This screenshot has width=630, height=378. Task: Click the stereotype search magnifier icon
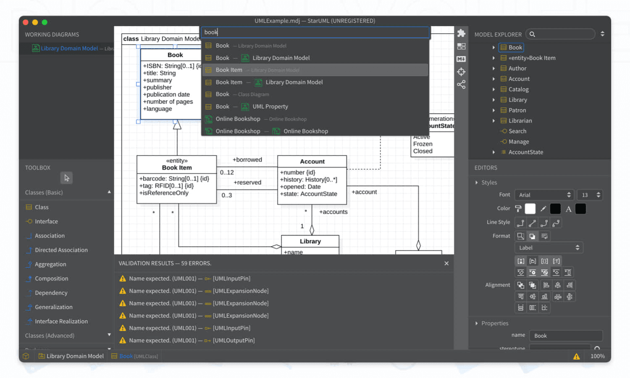[597, 349]
